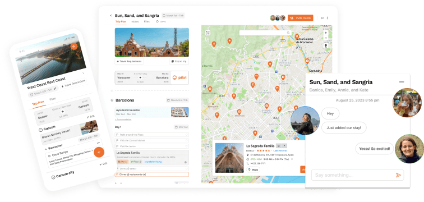Click Travel Restrictions on the phone
This screenshot has height=202, width=424.
tap(73, 83)
